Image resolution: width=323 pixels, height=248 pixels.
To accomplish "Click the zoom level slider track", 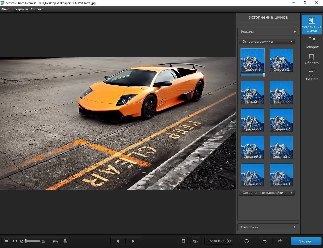I will tap(33, 241).
